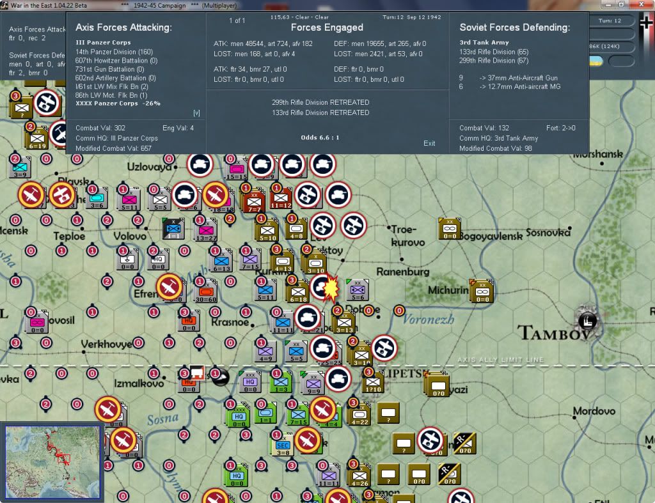Click the Odds 6.6 : 1 text
This screenshot has width=655, height=503.
pyautogui.click(x=320, y=137)
